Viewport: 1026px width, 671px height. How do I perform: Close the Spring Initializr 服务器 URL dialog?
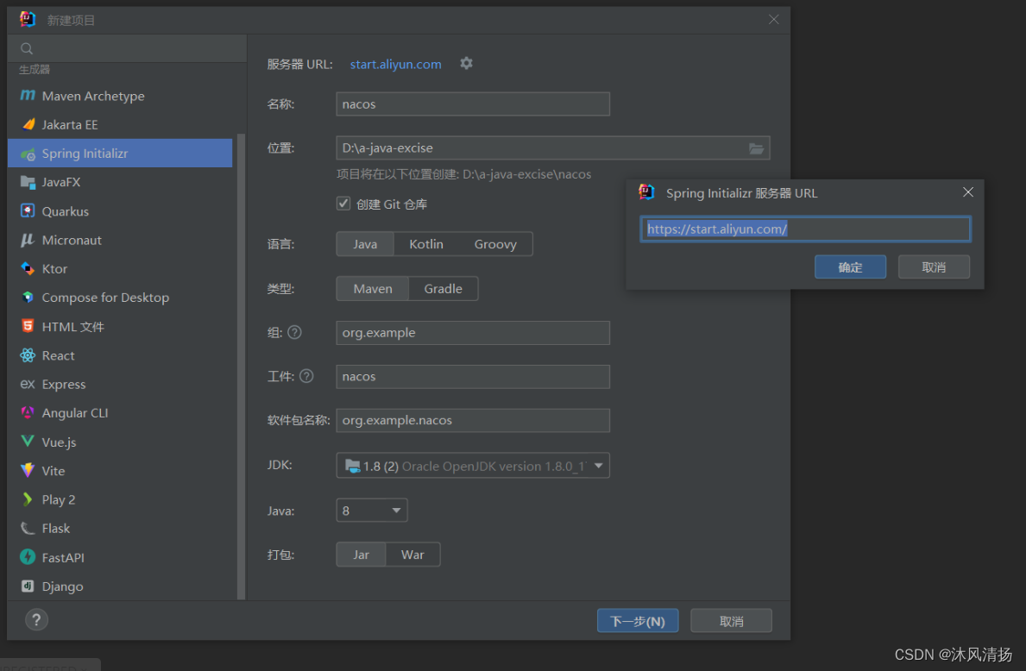[968, 192]
